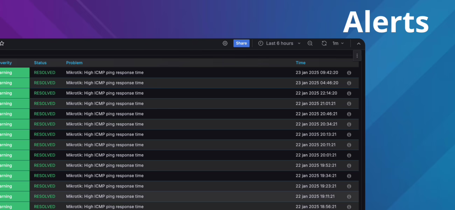455x210 pixels.
Task: Collapse the top toolbar with chevron up
Action: [358, 44]
